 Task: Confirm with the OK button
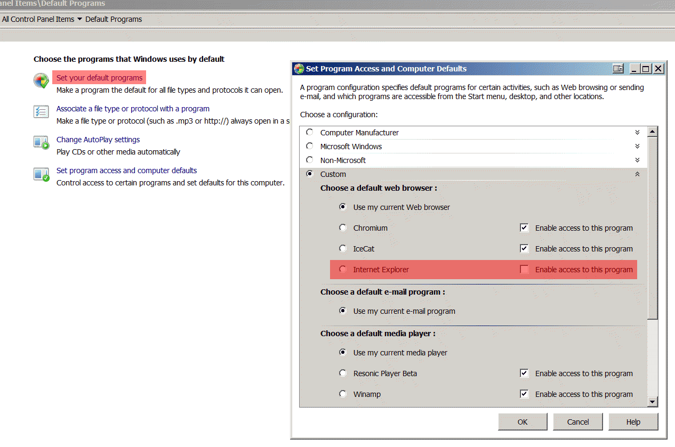pos(523,421)
